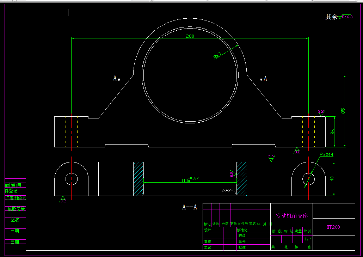This screenshot has width=363, height=257.
Task: Click the title 发动机前支座
Action: [x=292, y=216]
